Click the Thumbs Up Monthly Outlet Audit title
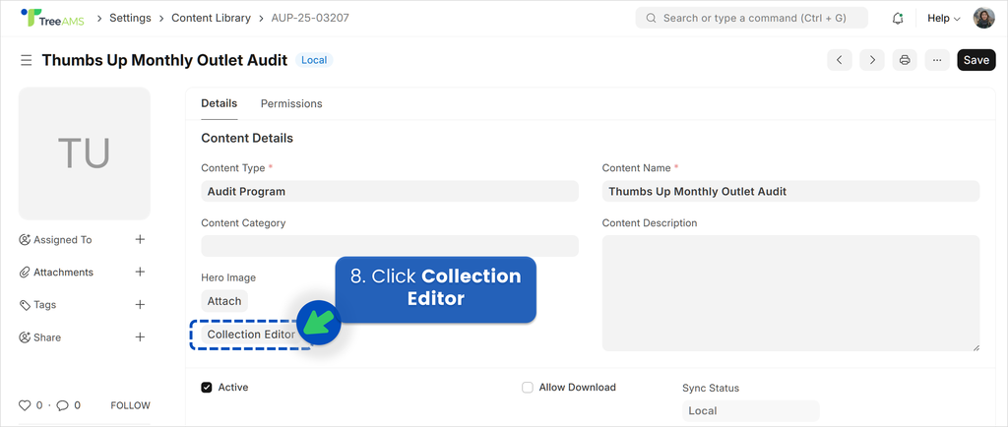 coord(164,60)
